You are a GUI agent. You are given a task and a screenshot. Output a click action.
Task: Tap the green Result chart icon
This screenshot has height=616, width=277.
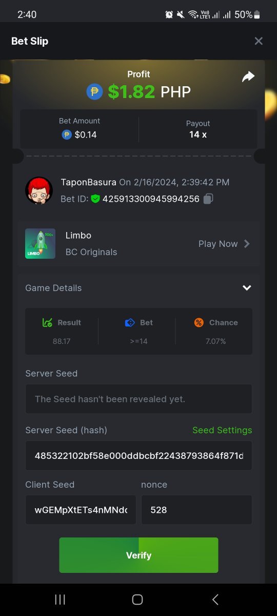[47, 322]
